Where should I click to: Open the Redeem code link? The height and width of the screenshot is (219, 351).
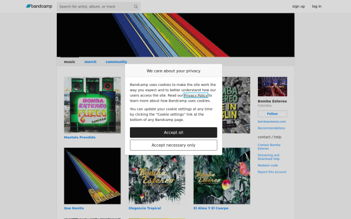point(268,165)
